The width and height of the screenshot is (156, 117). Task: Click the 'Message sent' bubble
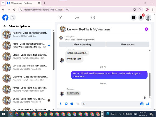click(74, 59)
